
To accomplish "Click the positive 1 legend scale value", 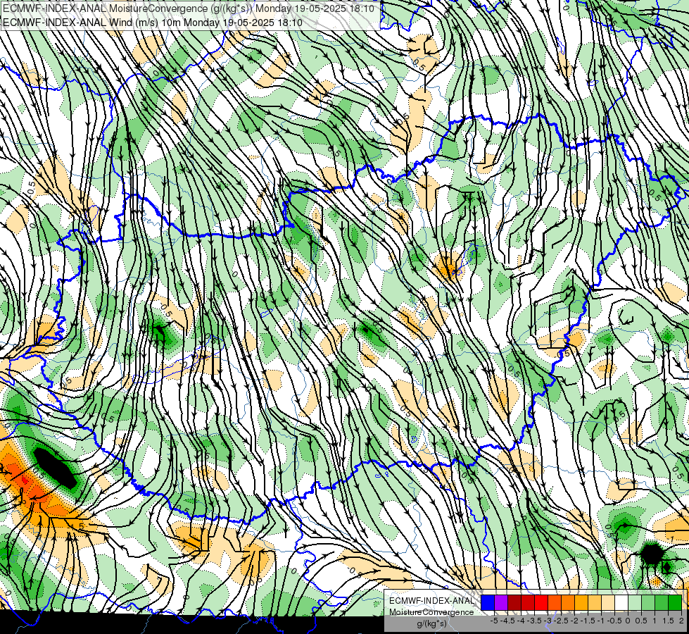I will (x=655, y=621).
